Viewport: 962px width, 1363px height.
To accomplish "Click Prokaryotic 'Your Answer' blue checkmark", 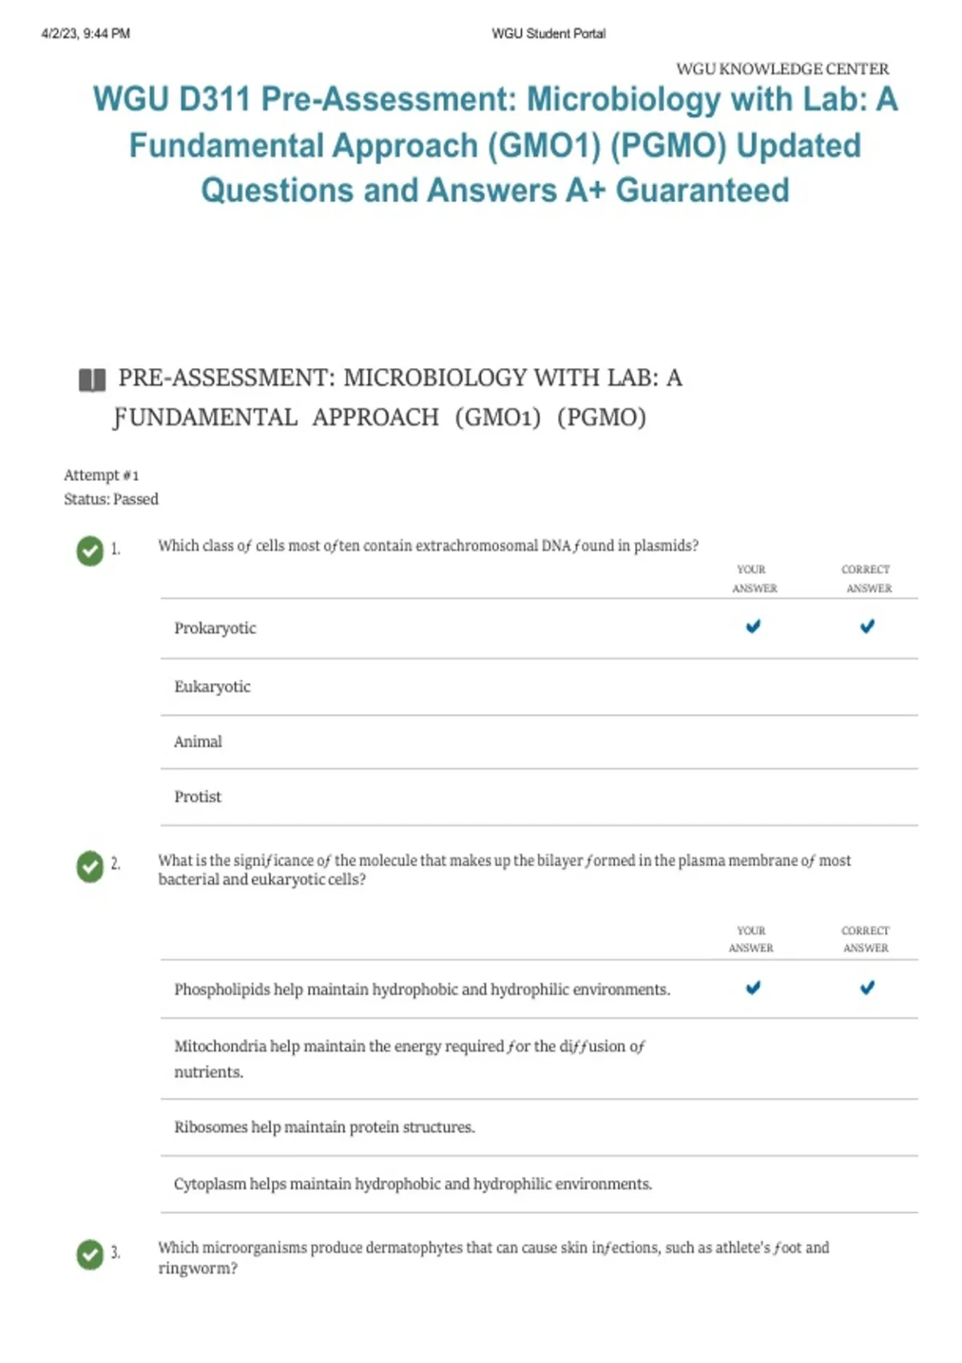I will point(753,626).
